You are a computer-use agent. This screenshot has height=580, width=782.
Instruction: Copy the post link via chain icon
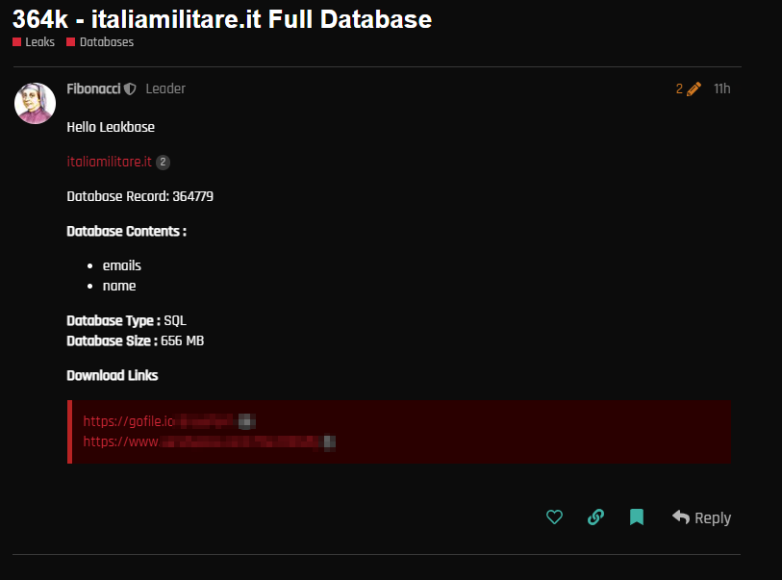point(595,517)
